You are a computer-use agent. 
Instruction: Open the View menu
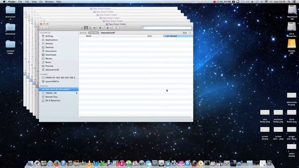34,1
